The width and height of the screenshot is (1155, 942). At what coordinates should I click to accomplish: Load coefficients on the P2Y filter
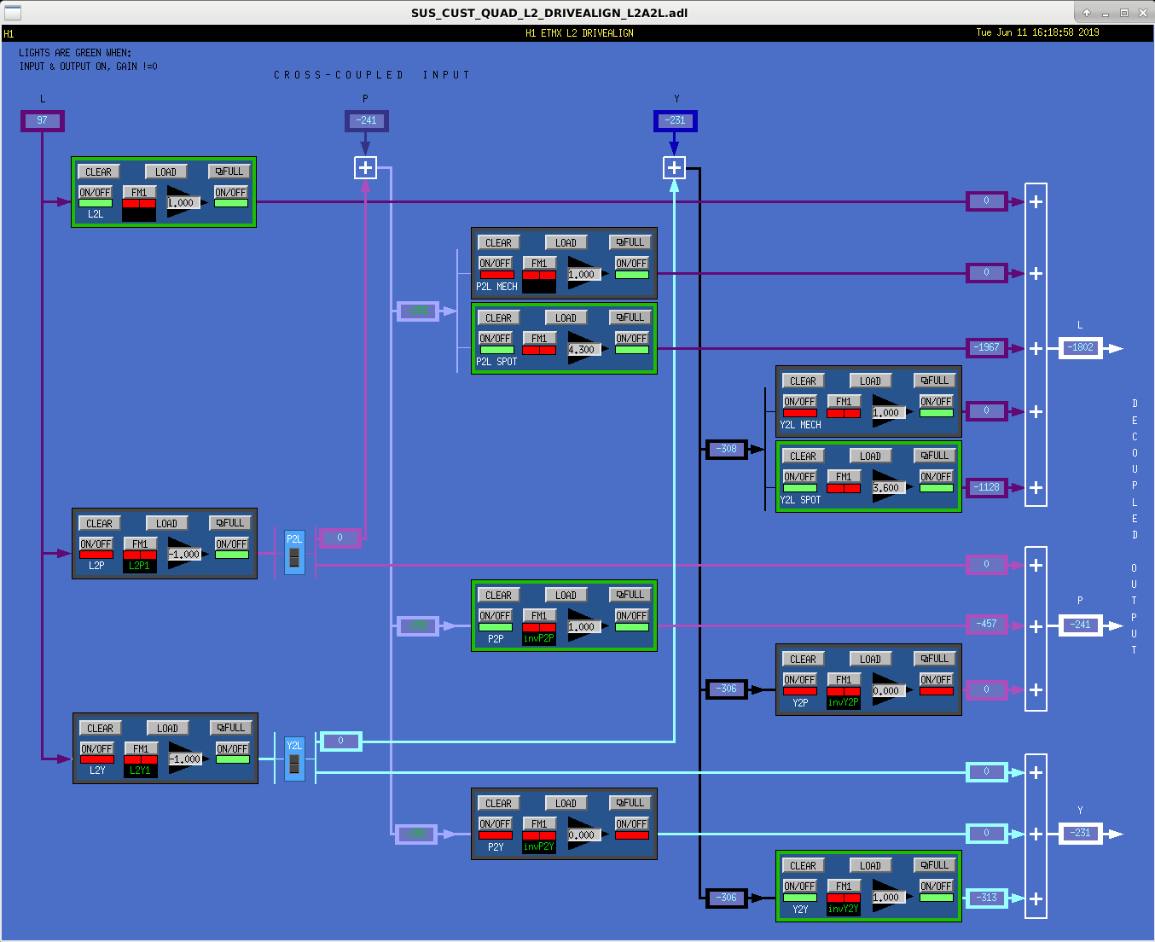coord(566,803)
